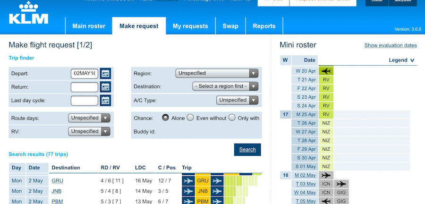
Task: Click the plane icon on T 05 May
Action: click(x=326, y=201)
